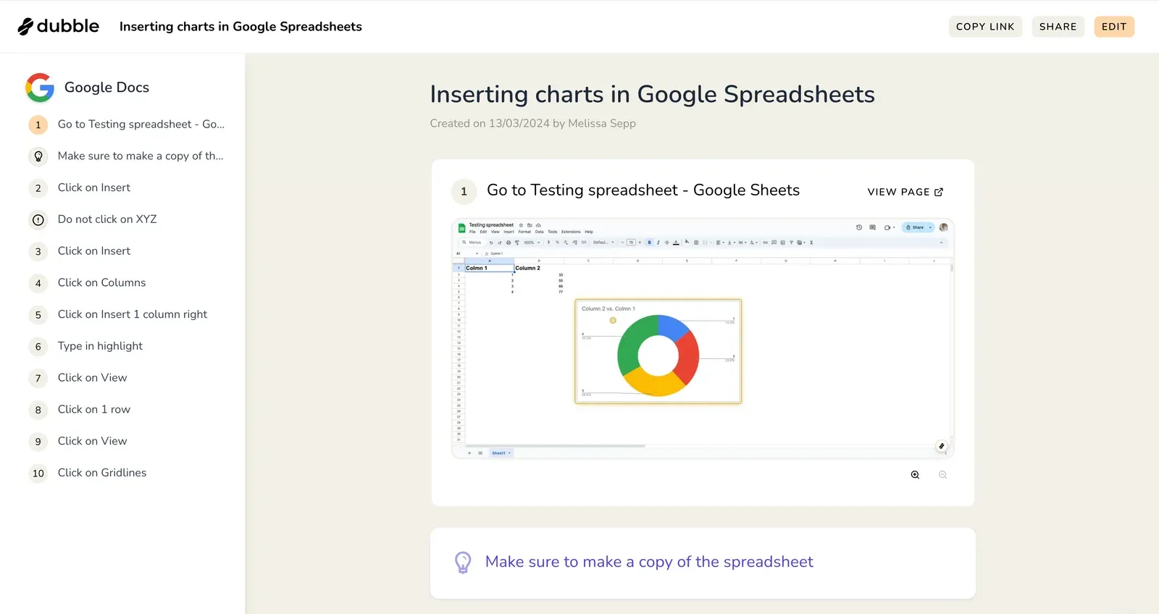The width and height of the screenshot is (1159, 614).
Task: Open 'Do not click on XYZ' warning step
Action: coord(107,219)
